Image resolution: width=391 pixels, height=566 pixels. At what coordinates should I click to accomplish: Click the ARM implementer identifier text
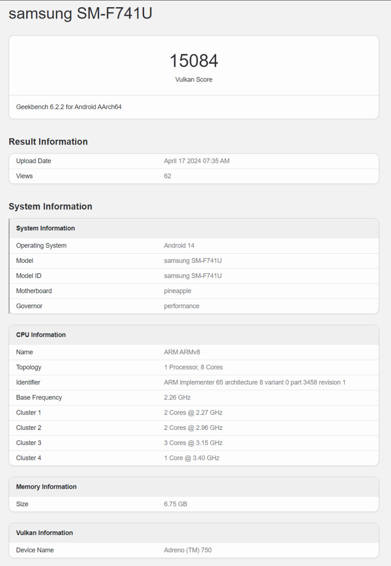(255, 382)
